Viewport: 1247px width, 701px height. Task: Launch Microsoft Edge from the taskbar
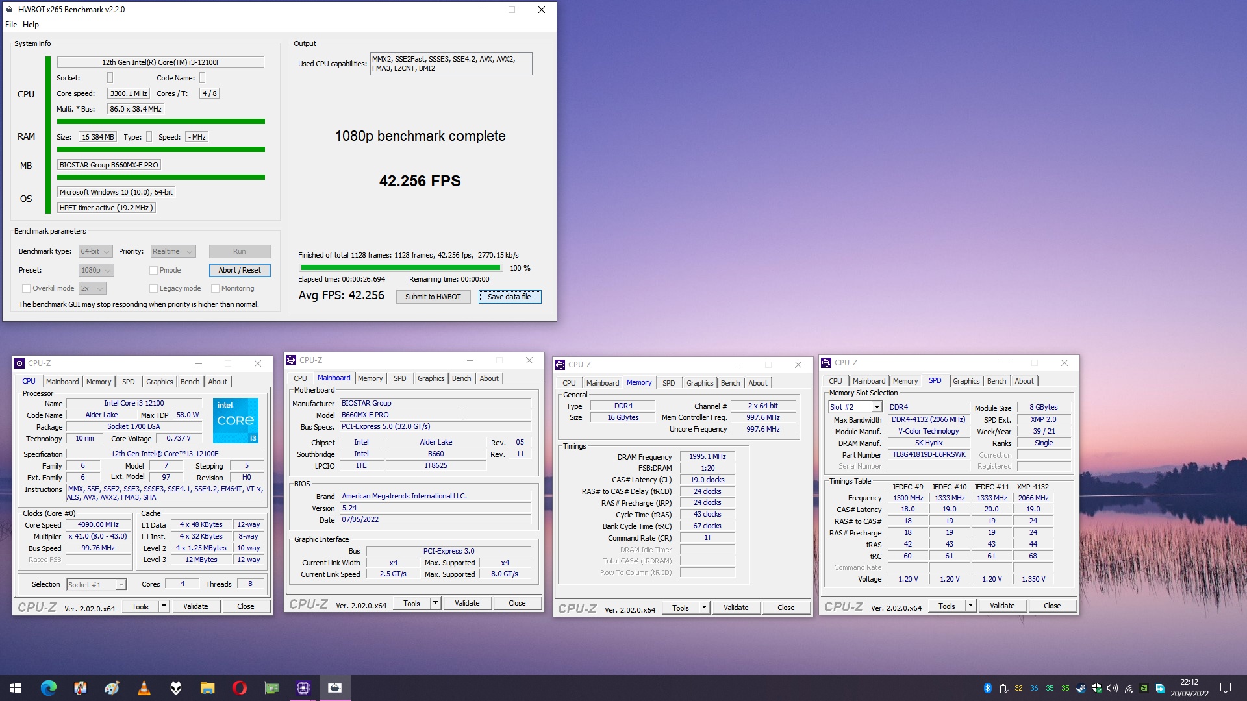point(48,688)
